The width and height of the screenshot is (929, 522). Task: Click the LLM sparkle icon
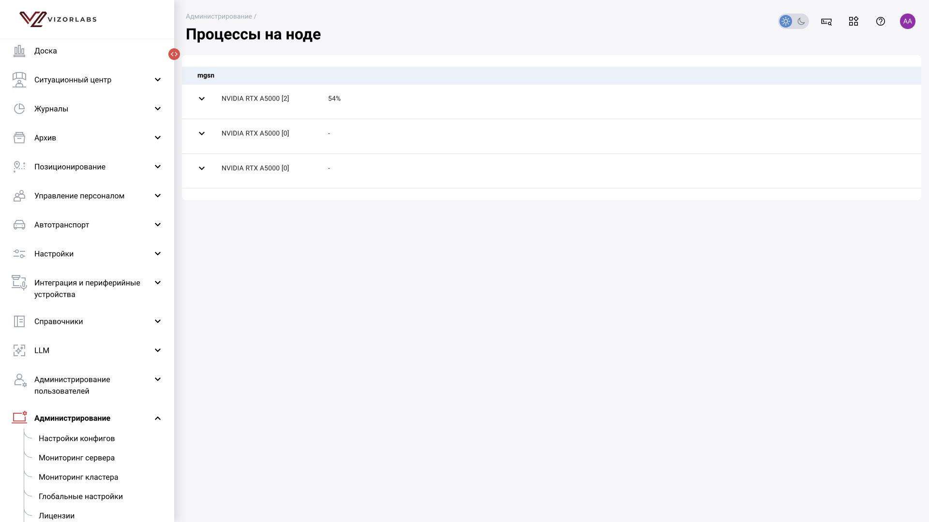[x=19, y=350]
